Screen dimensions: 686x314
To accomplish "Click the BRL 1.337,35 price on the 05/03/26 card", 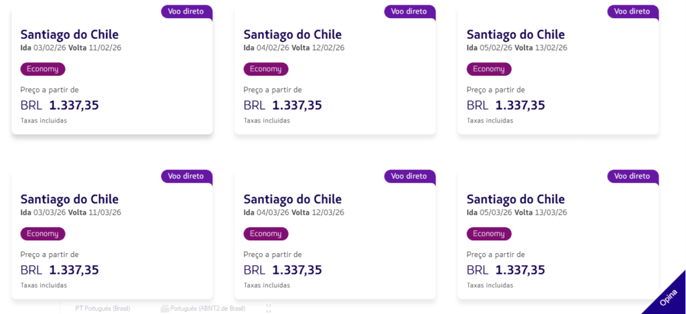I will [x=506, y=270].
